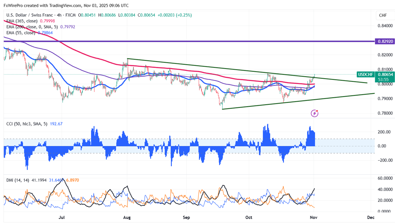Click the CCI (50, hlc3, SMA, 5) legend
This screenshot has width=395, height=224.
pos(27,124)
